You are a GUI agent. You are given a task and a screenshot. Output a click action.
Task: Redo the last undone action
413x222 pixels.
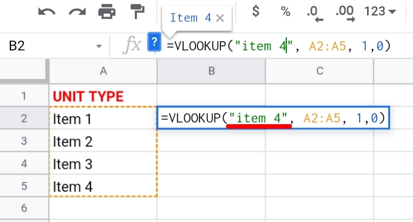pyautogui.click(x=77, y=12)
